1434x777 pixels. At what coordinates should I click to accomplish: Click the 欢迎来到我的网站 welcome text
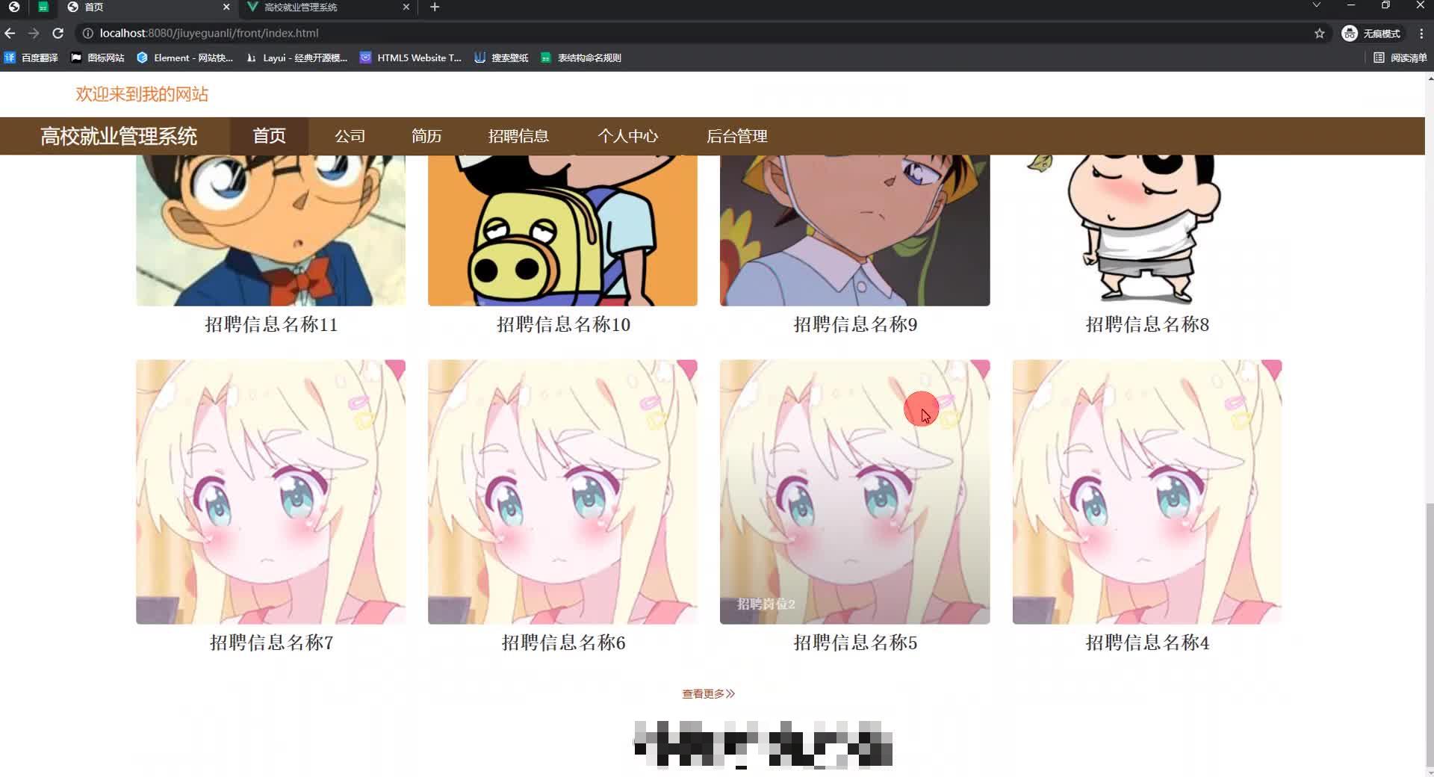[x=142, y=94]
